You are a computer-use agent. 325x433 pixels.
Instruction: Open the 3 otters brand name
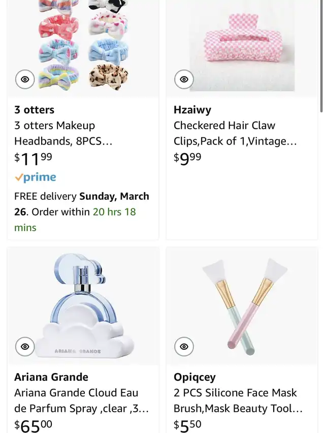(35, 110)
